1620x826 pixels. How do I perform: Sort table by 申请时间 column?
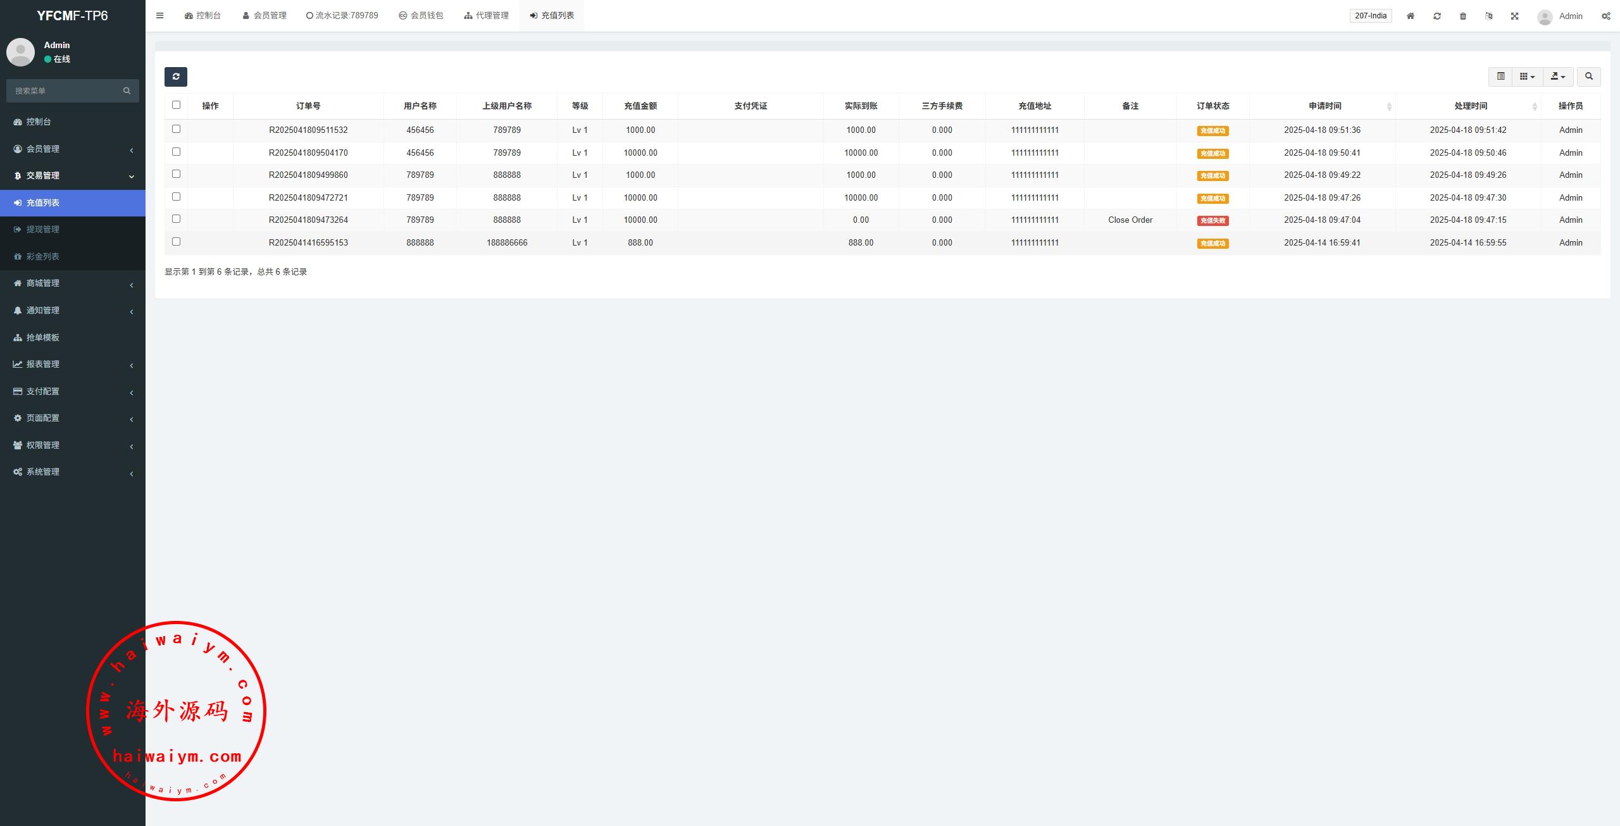[x=1324, y=106]
